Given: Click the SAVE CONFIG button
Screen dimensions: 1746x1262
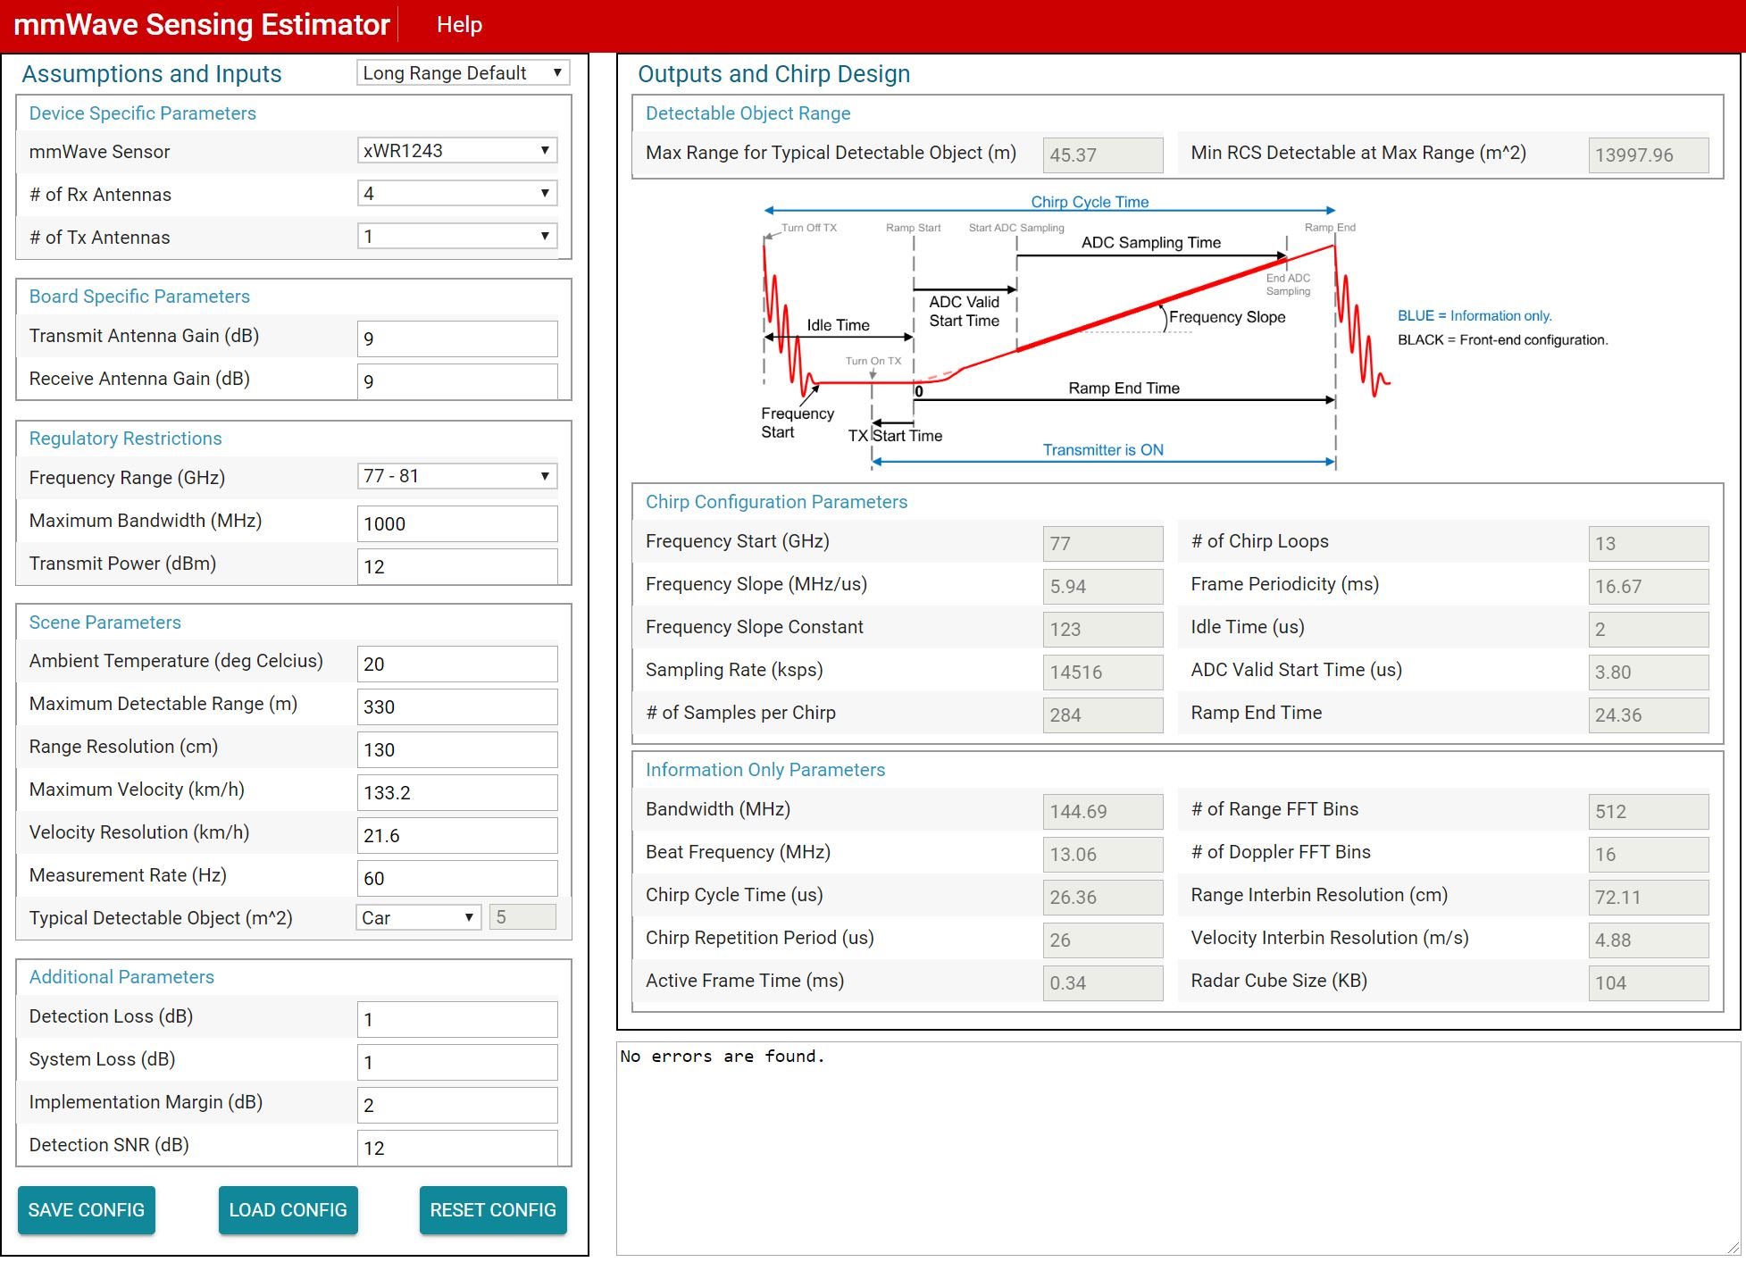Looking at the screenshot, I should tap(87, 1210).
